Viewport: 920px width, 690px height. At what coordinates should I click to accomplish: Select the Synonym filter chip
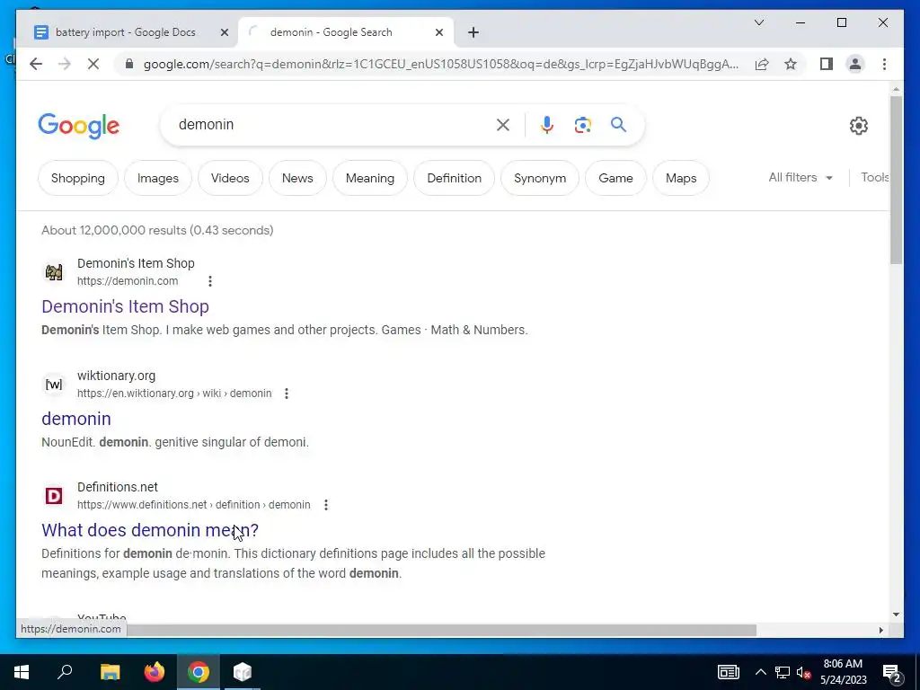pos(540,178)
